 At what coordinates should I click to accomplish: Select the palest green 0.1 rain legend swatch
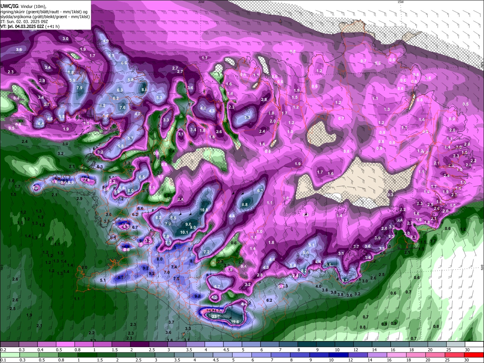point(10,355)
